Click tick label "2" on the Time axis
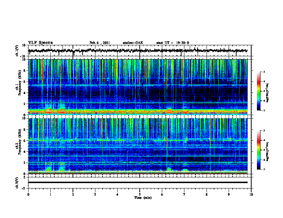The height and width of the screenshot is (218, 283). (x=73, y=194)
